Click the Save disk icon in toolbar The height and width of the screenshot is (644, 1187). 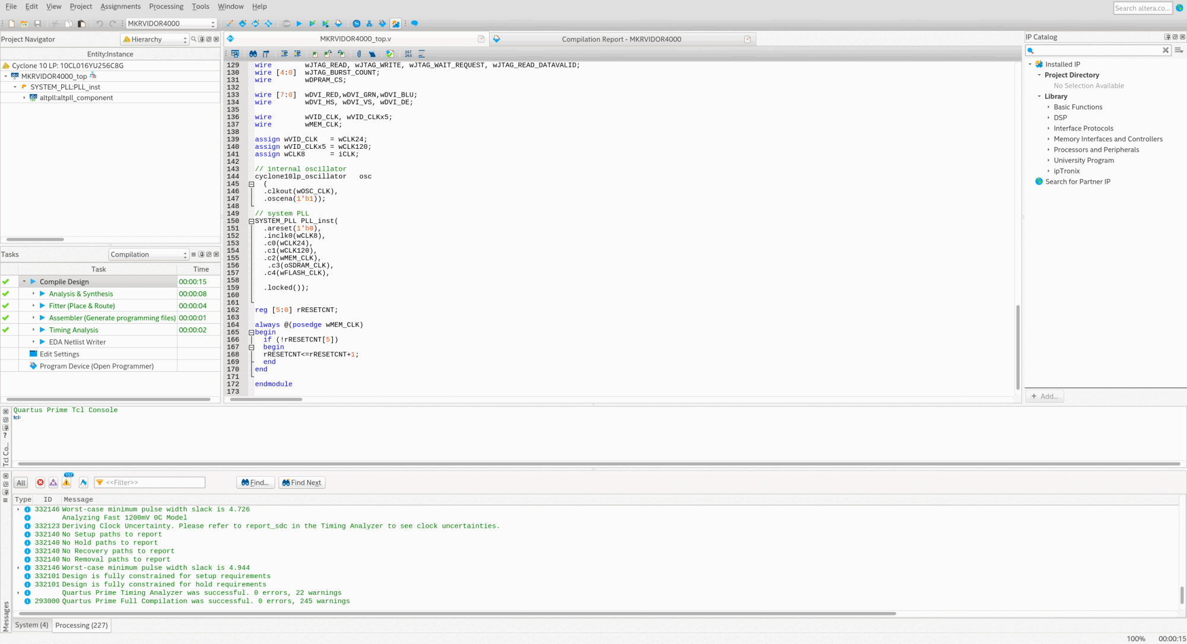tap(37, 24)
